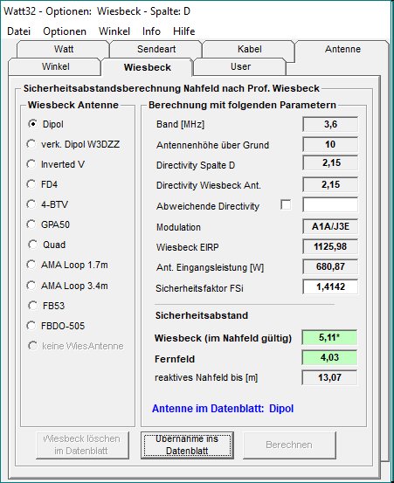Click the Abweichende Directivity input field
This screenshot has height=483, width=394.
coord(330,205)
